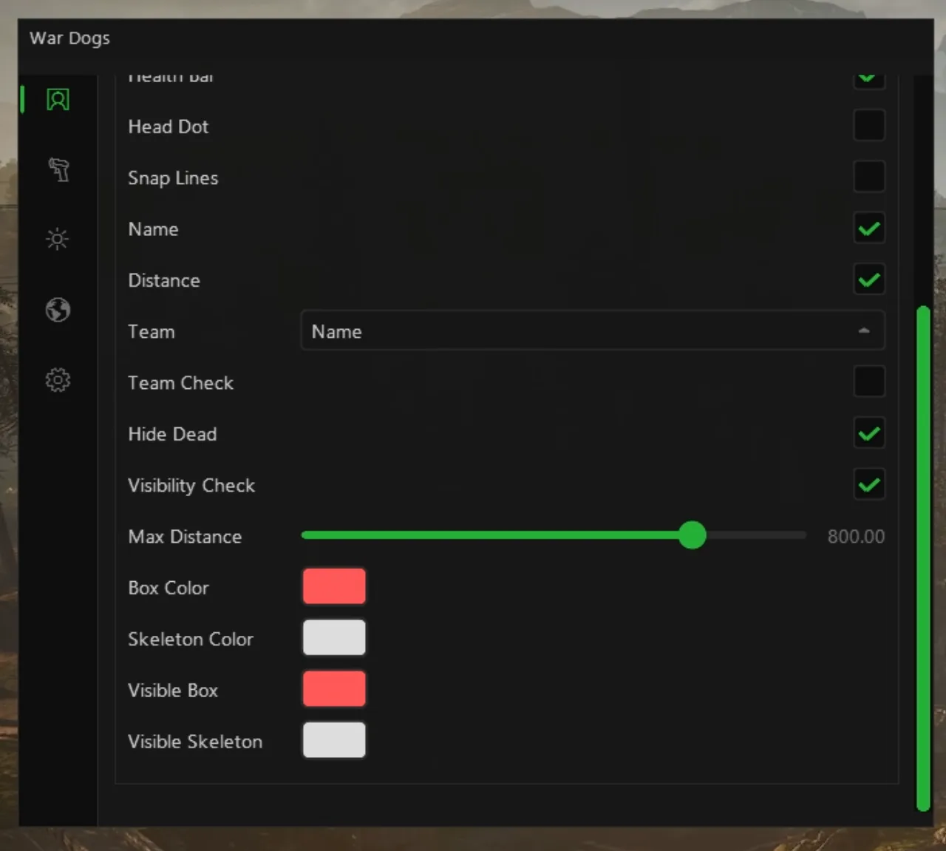This screenshot has width=946, height=851.
Task: Click the Distance label
Action: click(x=164, y=280)
